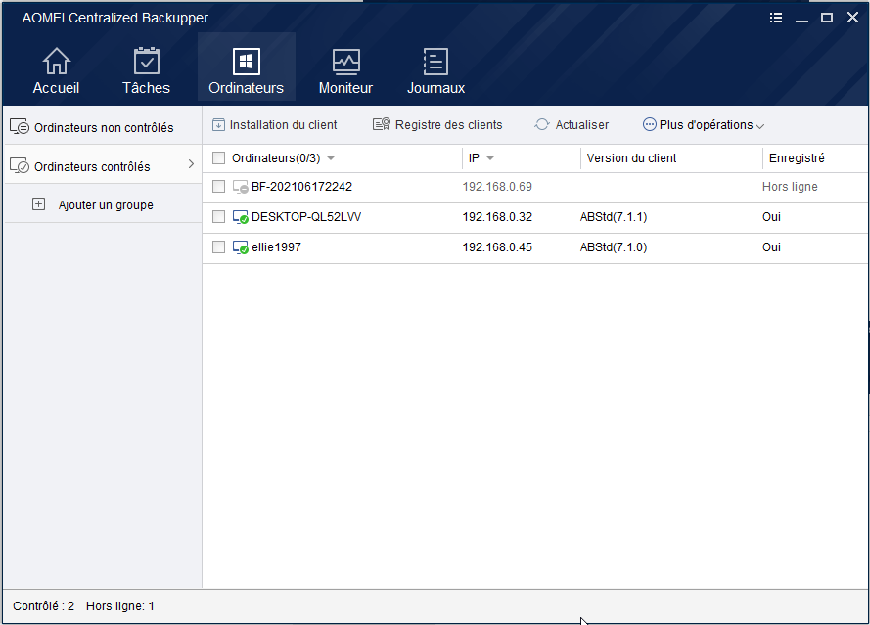Select Ordinateurs non contrôlés in sidebar
Screen dimensions: 870x625
tap(103, 127)
